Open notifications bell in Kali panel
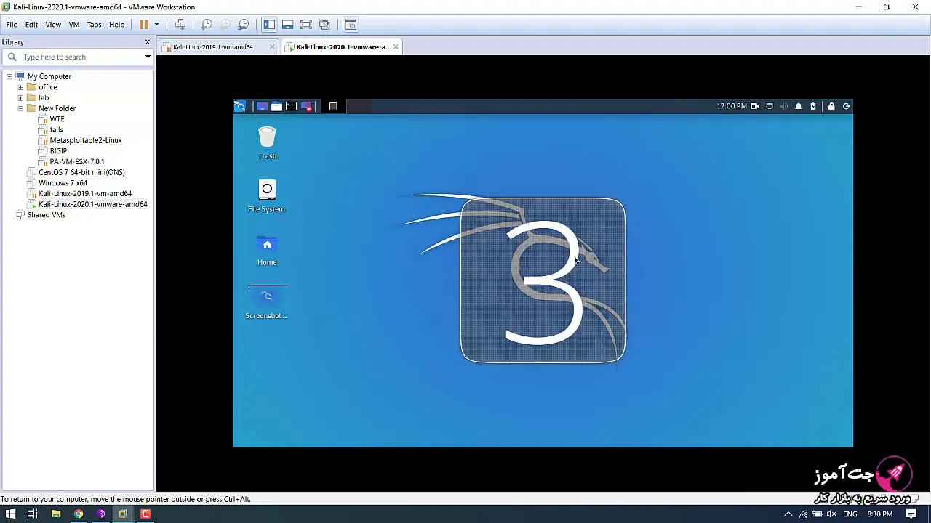Image resolution: width=931 pixels, height=523 pixels. point(799,106)
